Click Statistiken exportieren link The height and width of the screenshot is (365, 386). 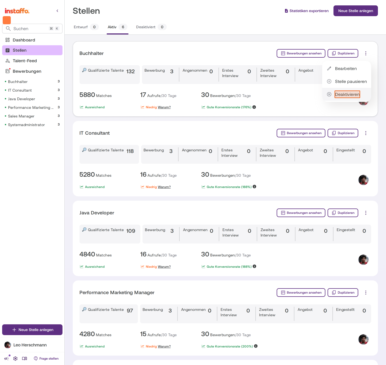(x=307, y=11)
